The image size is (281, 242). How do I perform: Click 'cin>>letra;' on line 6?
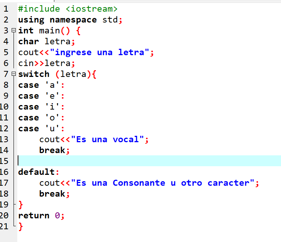[47, 63]
